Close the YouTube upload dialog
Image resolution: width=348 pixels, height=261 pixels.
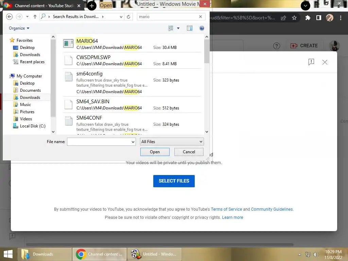coord(325,62)
